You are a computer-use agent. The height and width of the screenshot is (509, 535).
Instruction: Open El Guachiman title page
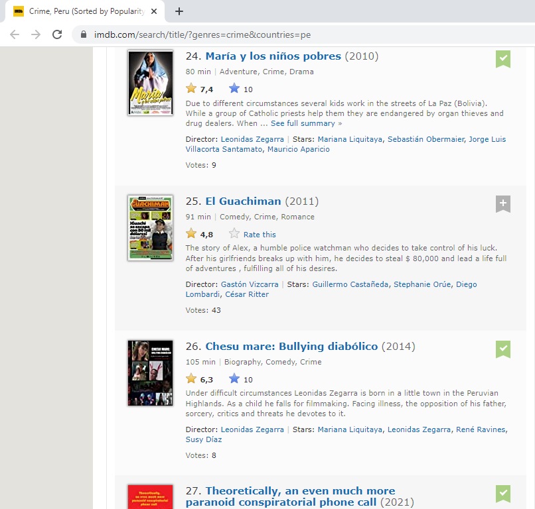tap(243, 201)
